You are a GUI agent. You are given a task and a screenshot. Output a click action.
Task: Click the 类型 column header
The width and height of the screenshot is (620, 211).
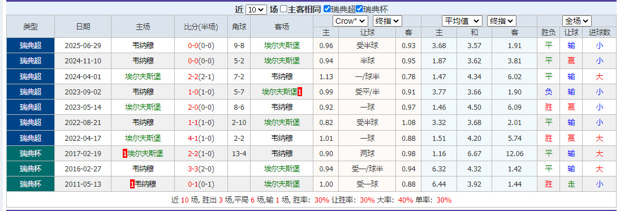click(31, 27)
